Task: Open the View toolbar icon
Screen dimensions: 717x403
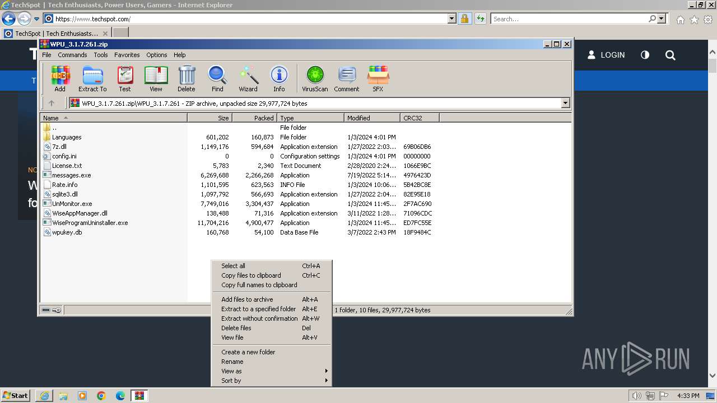Action: (x=156, y=78)
